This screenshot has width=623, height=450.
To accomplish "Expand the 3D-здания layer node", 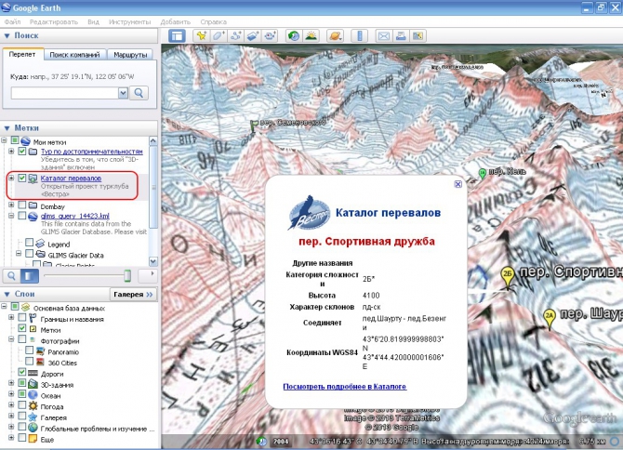I will 11,383.
